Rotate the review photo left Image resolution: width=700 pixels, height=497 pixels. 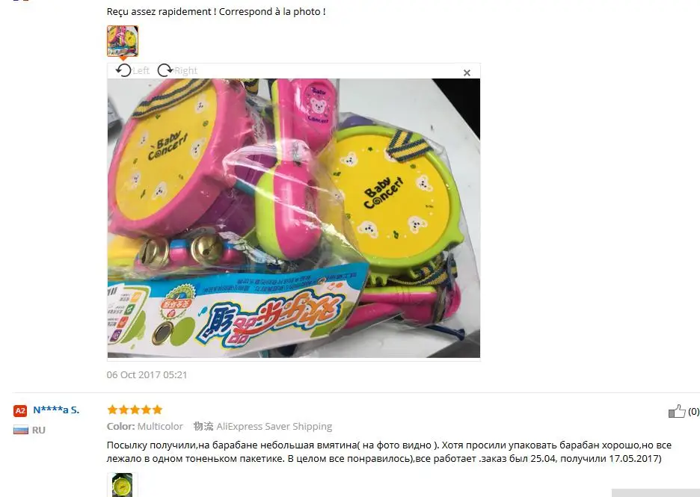(x=123, y=70)
